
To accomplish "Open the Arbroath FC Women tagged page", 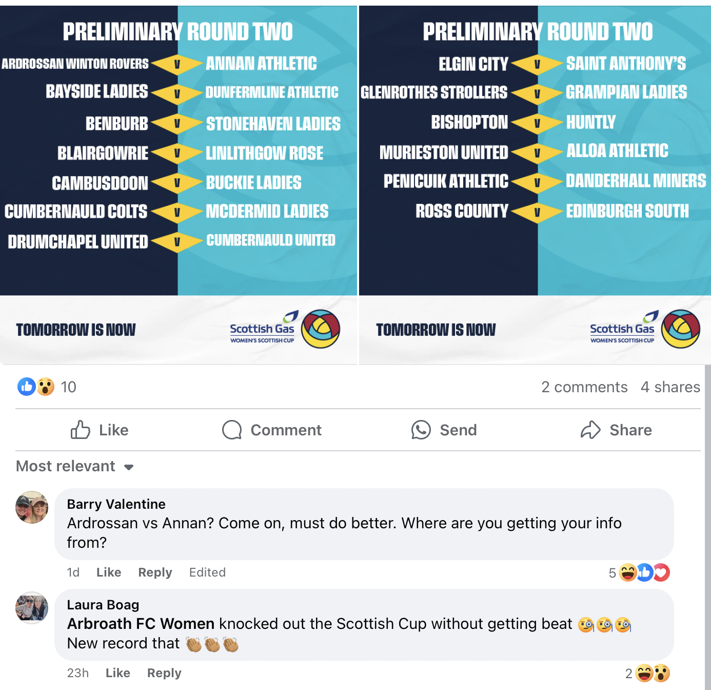I will [141, 624].
